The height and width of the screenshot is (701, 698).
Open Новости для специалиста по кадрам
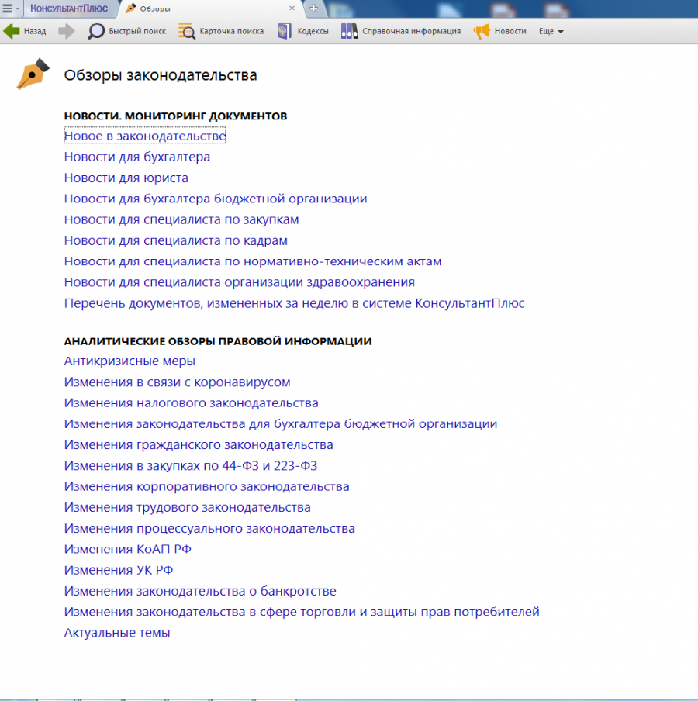[175, 241]
